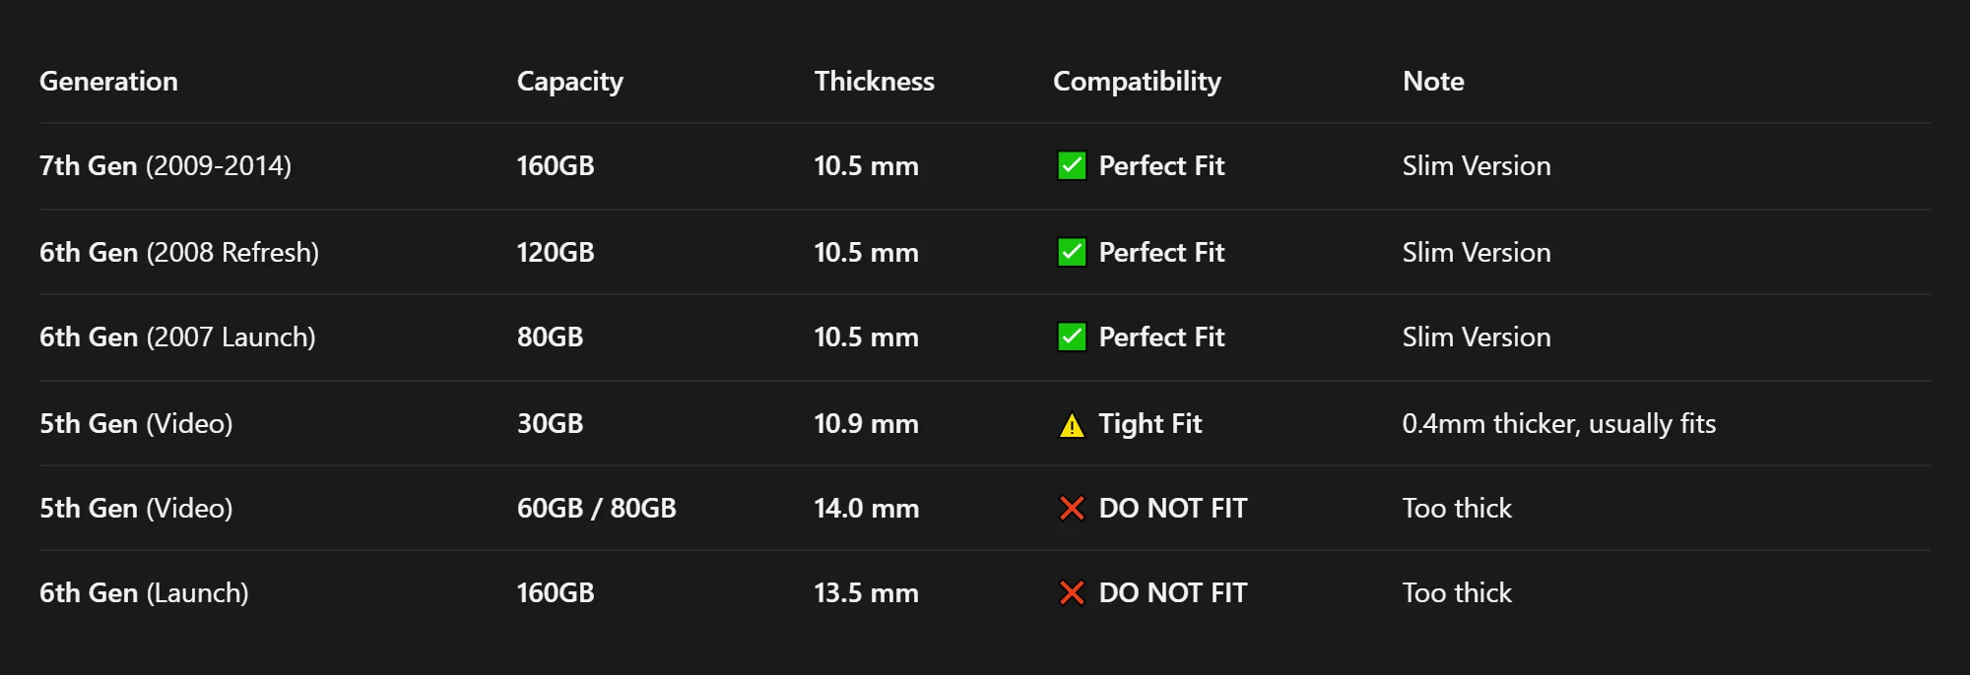Click the green checkmark icon for 160GB 7th Gen
The height and width of the screenshot is (675, 1970).
tap(1072, 165)
